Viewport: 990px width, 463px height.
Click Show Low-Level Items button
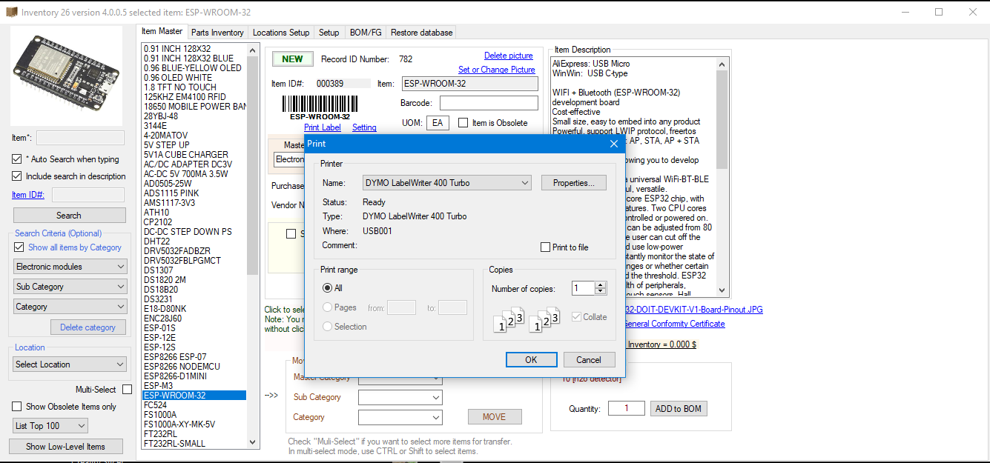pyautogui.click(x=65, y=447)
